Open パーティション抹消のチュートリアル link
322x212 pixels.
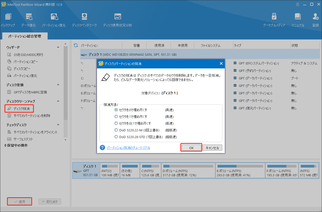pos(128,148)
